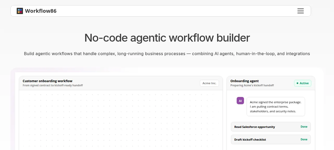The height and width of the screenshot is (150, 334).
Task: Click the AI message about Acme's enterprise package
Action: point(276,107)
